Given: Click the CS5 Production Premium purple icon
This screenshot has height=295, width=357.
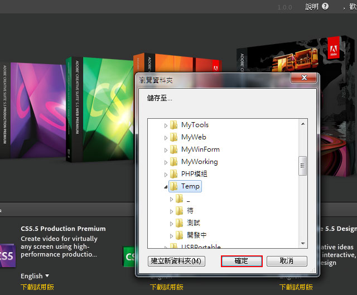Looking at the screenshot, I should (x=8, y=255).
